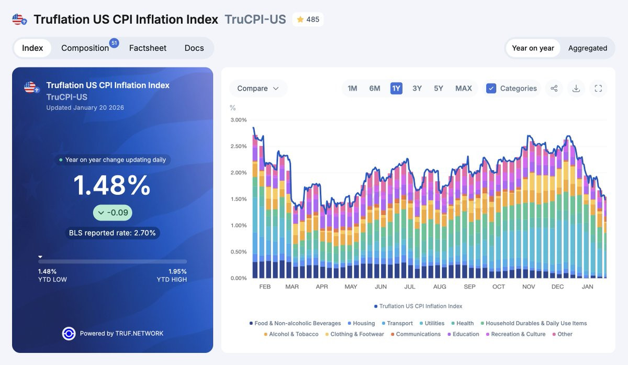Click the TRUF.NETWORK logo icon
Viewport: 628px width, 365px height.
pos(69,334)
